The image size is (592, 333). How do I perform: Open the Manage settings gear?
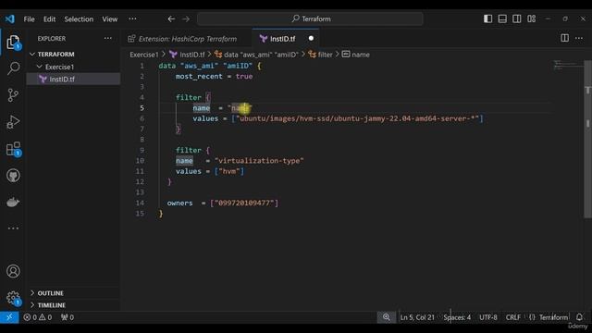[13, 298]
